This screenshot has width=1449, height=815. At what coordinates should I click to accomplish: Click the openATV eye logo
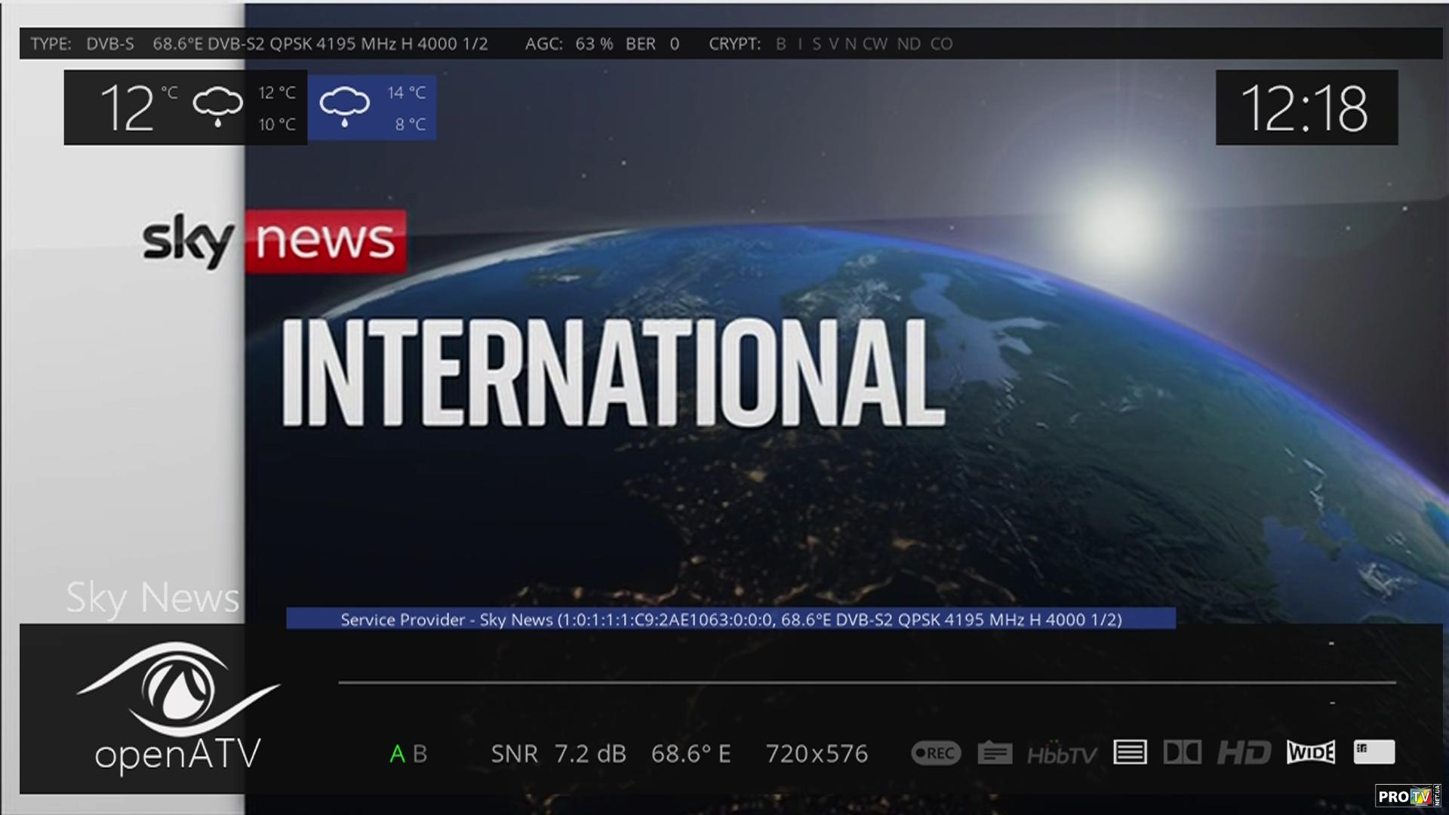coord(178,690)
